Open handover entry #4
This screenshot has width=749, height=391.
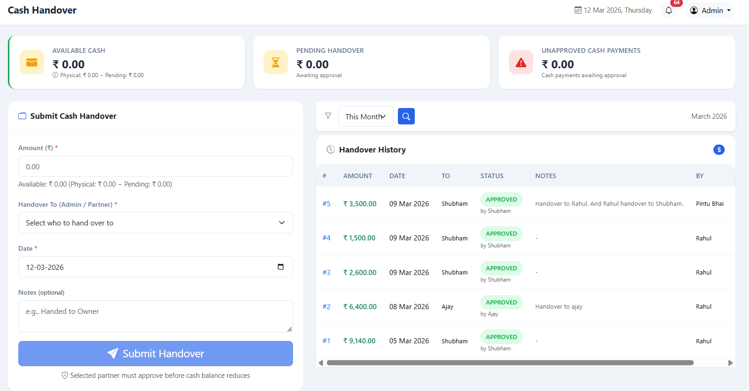point(326,238)
